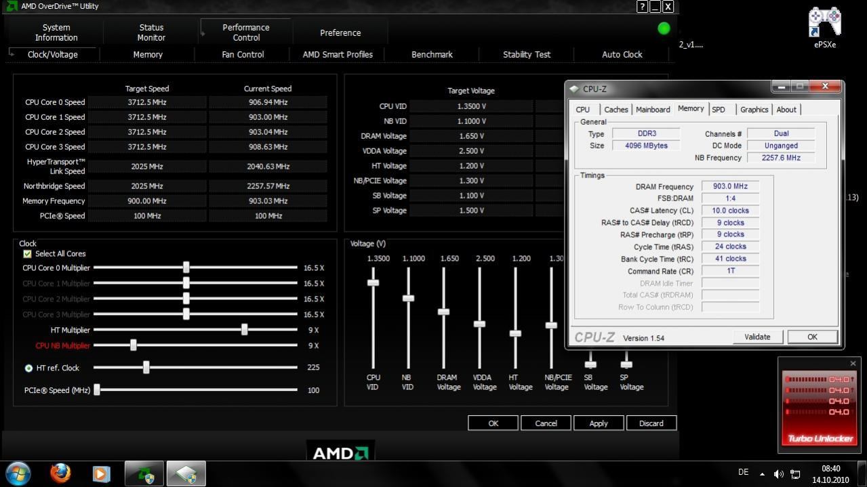Click the Apply button
The height and width of the screenshot is (487, 867).
599,423
